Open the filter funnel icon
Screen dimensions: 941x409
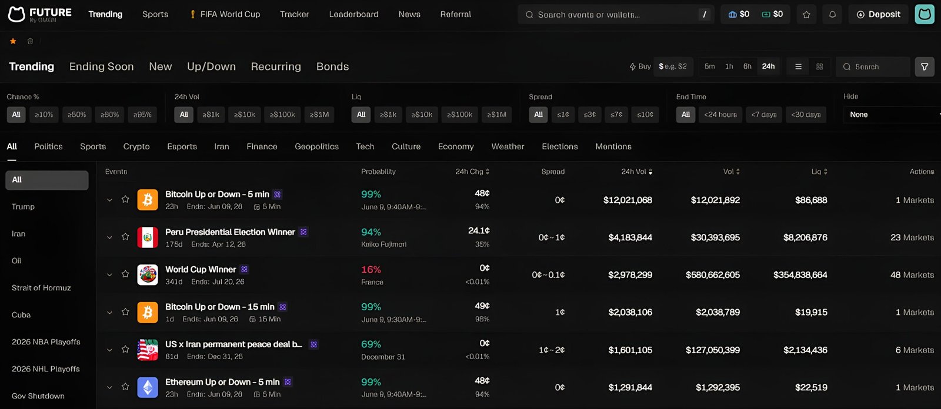pyautogui.click(x=925, y=66)
